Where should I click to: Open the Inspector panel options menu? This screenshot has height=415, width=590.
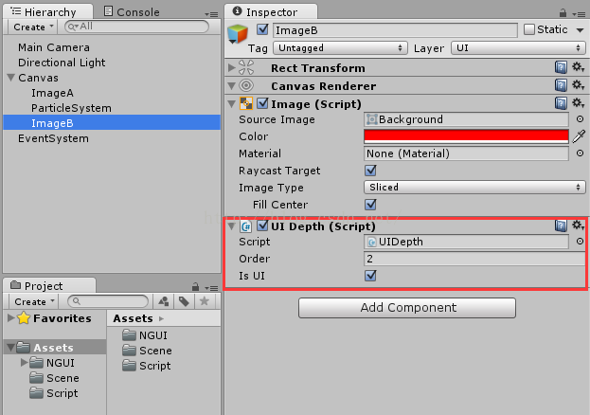(x=579, y=14)
